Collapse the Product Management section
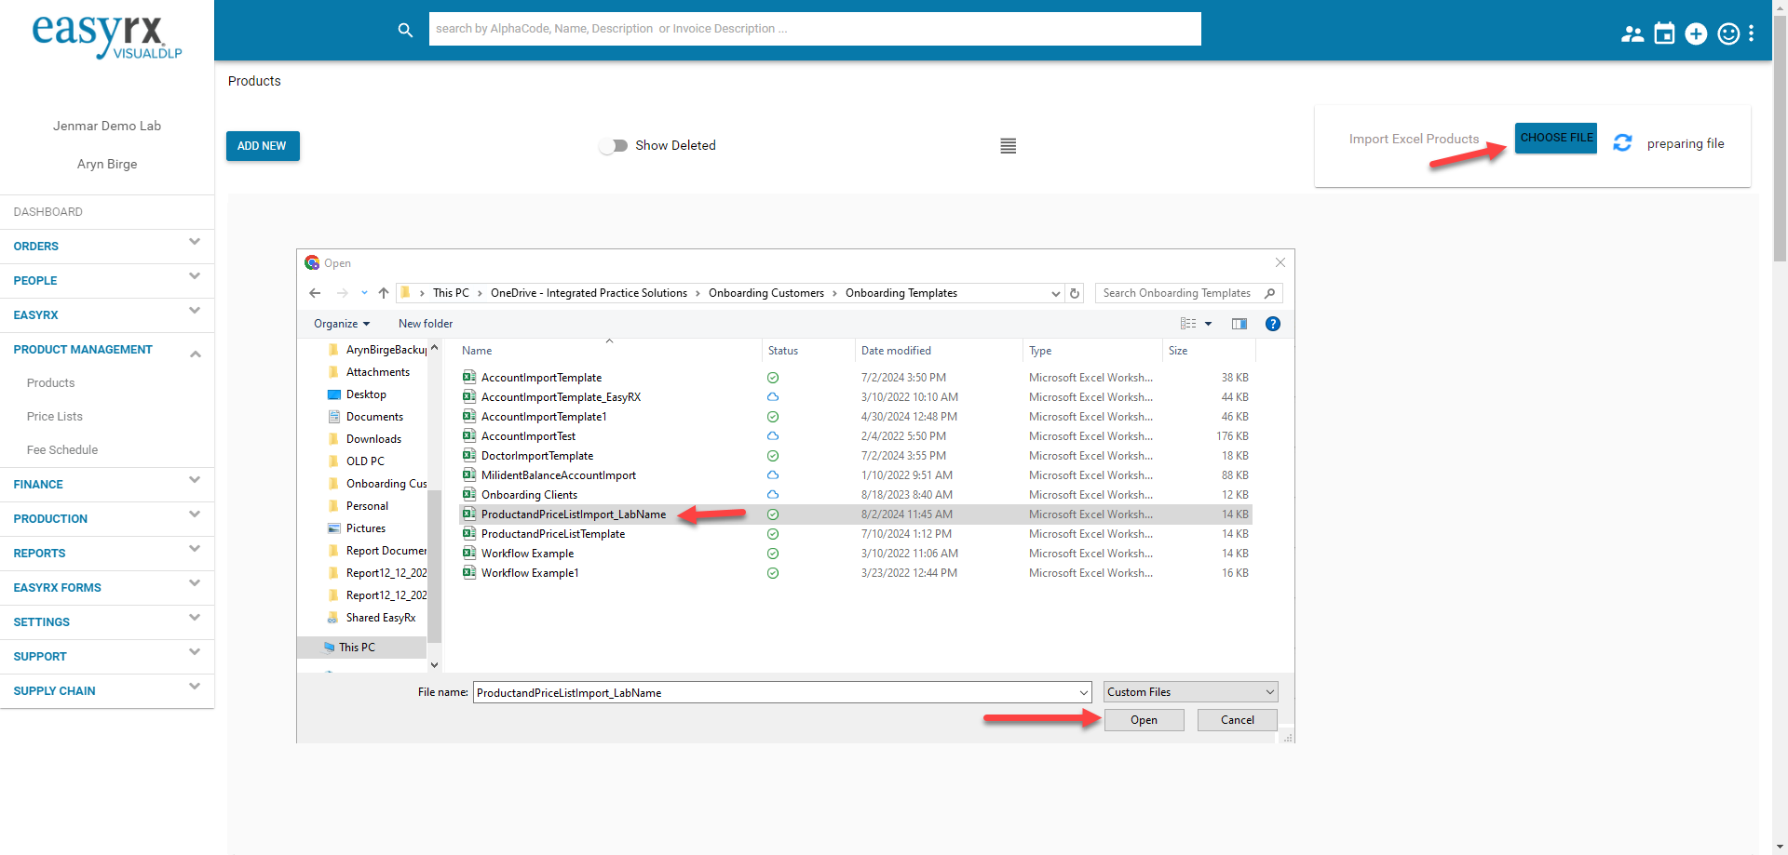Screen dimensions: 1788x855 [x=195, y=353]
